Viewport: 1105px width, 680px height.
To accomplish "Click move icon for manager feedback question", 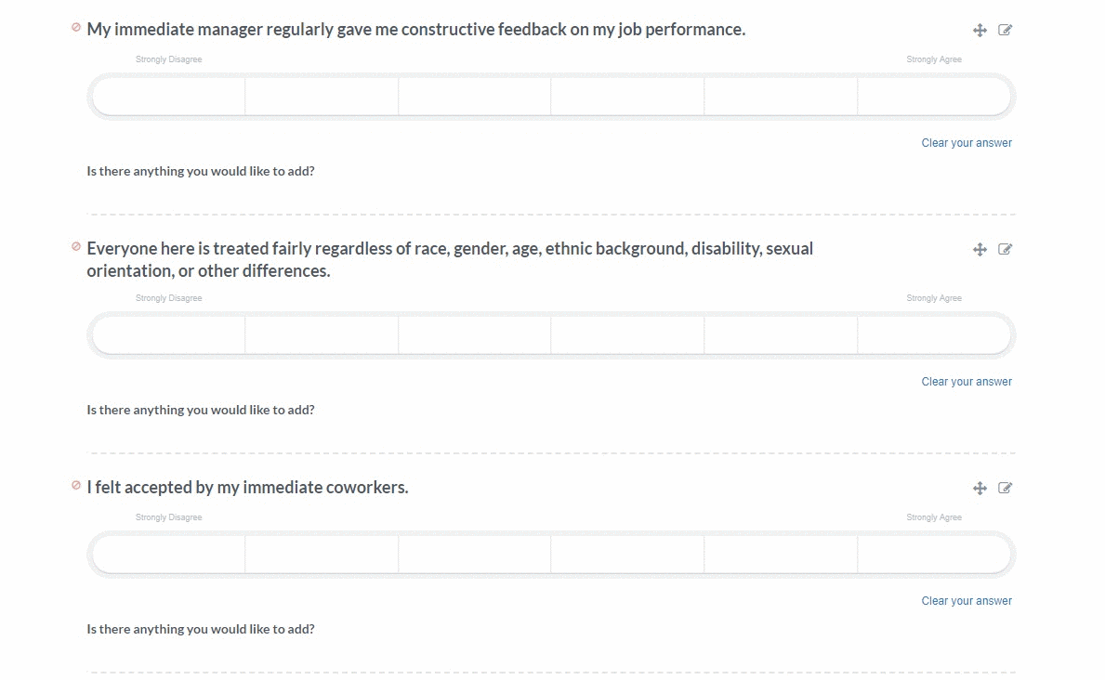I will [980, 31].
